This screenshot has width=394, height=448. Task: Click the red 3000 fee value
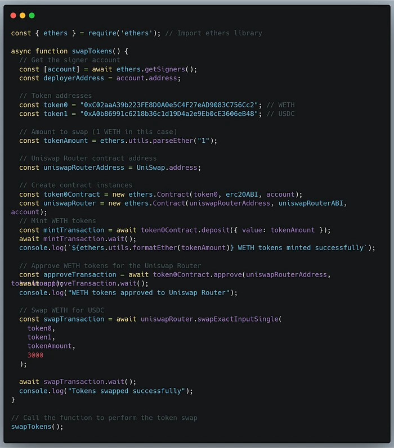[x=35, y=355]
